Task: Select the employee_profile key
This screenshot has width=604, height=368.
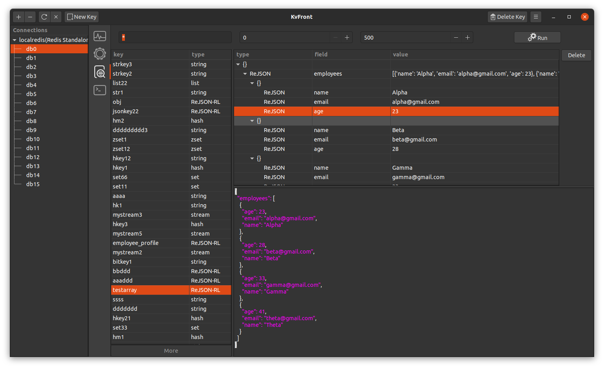Action: pyautogui.click(x=171, y=243)
